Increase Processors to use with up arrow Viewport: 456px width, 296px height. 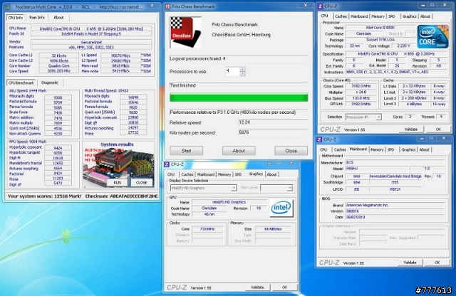(242, 69)
